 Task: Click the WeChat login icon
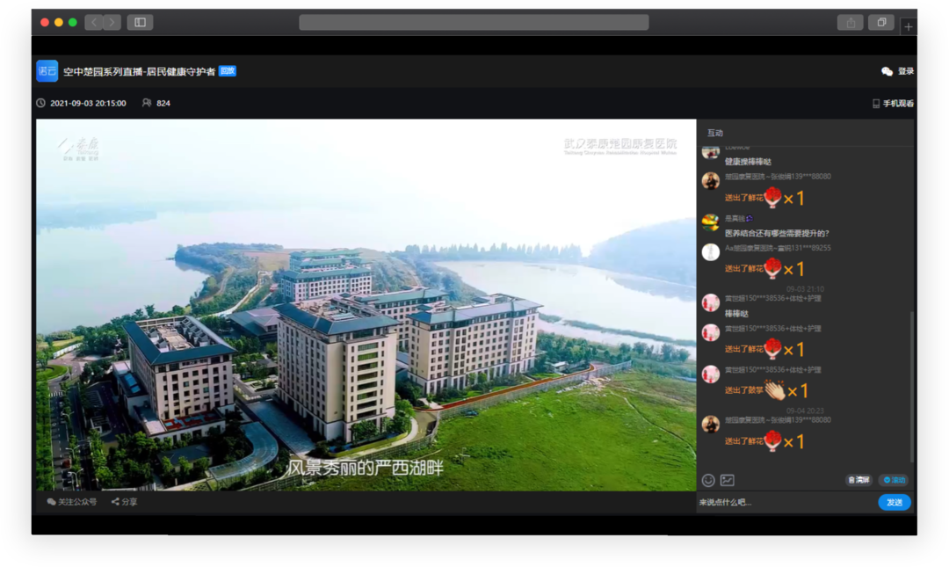pos(887,71)
